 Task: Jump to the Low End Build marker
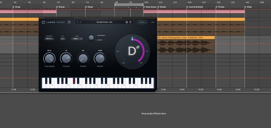tap(196, 7)
